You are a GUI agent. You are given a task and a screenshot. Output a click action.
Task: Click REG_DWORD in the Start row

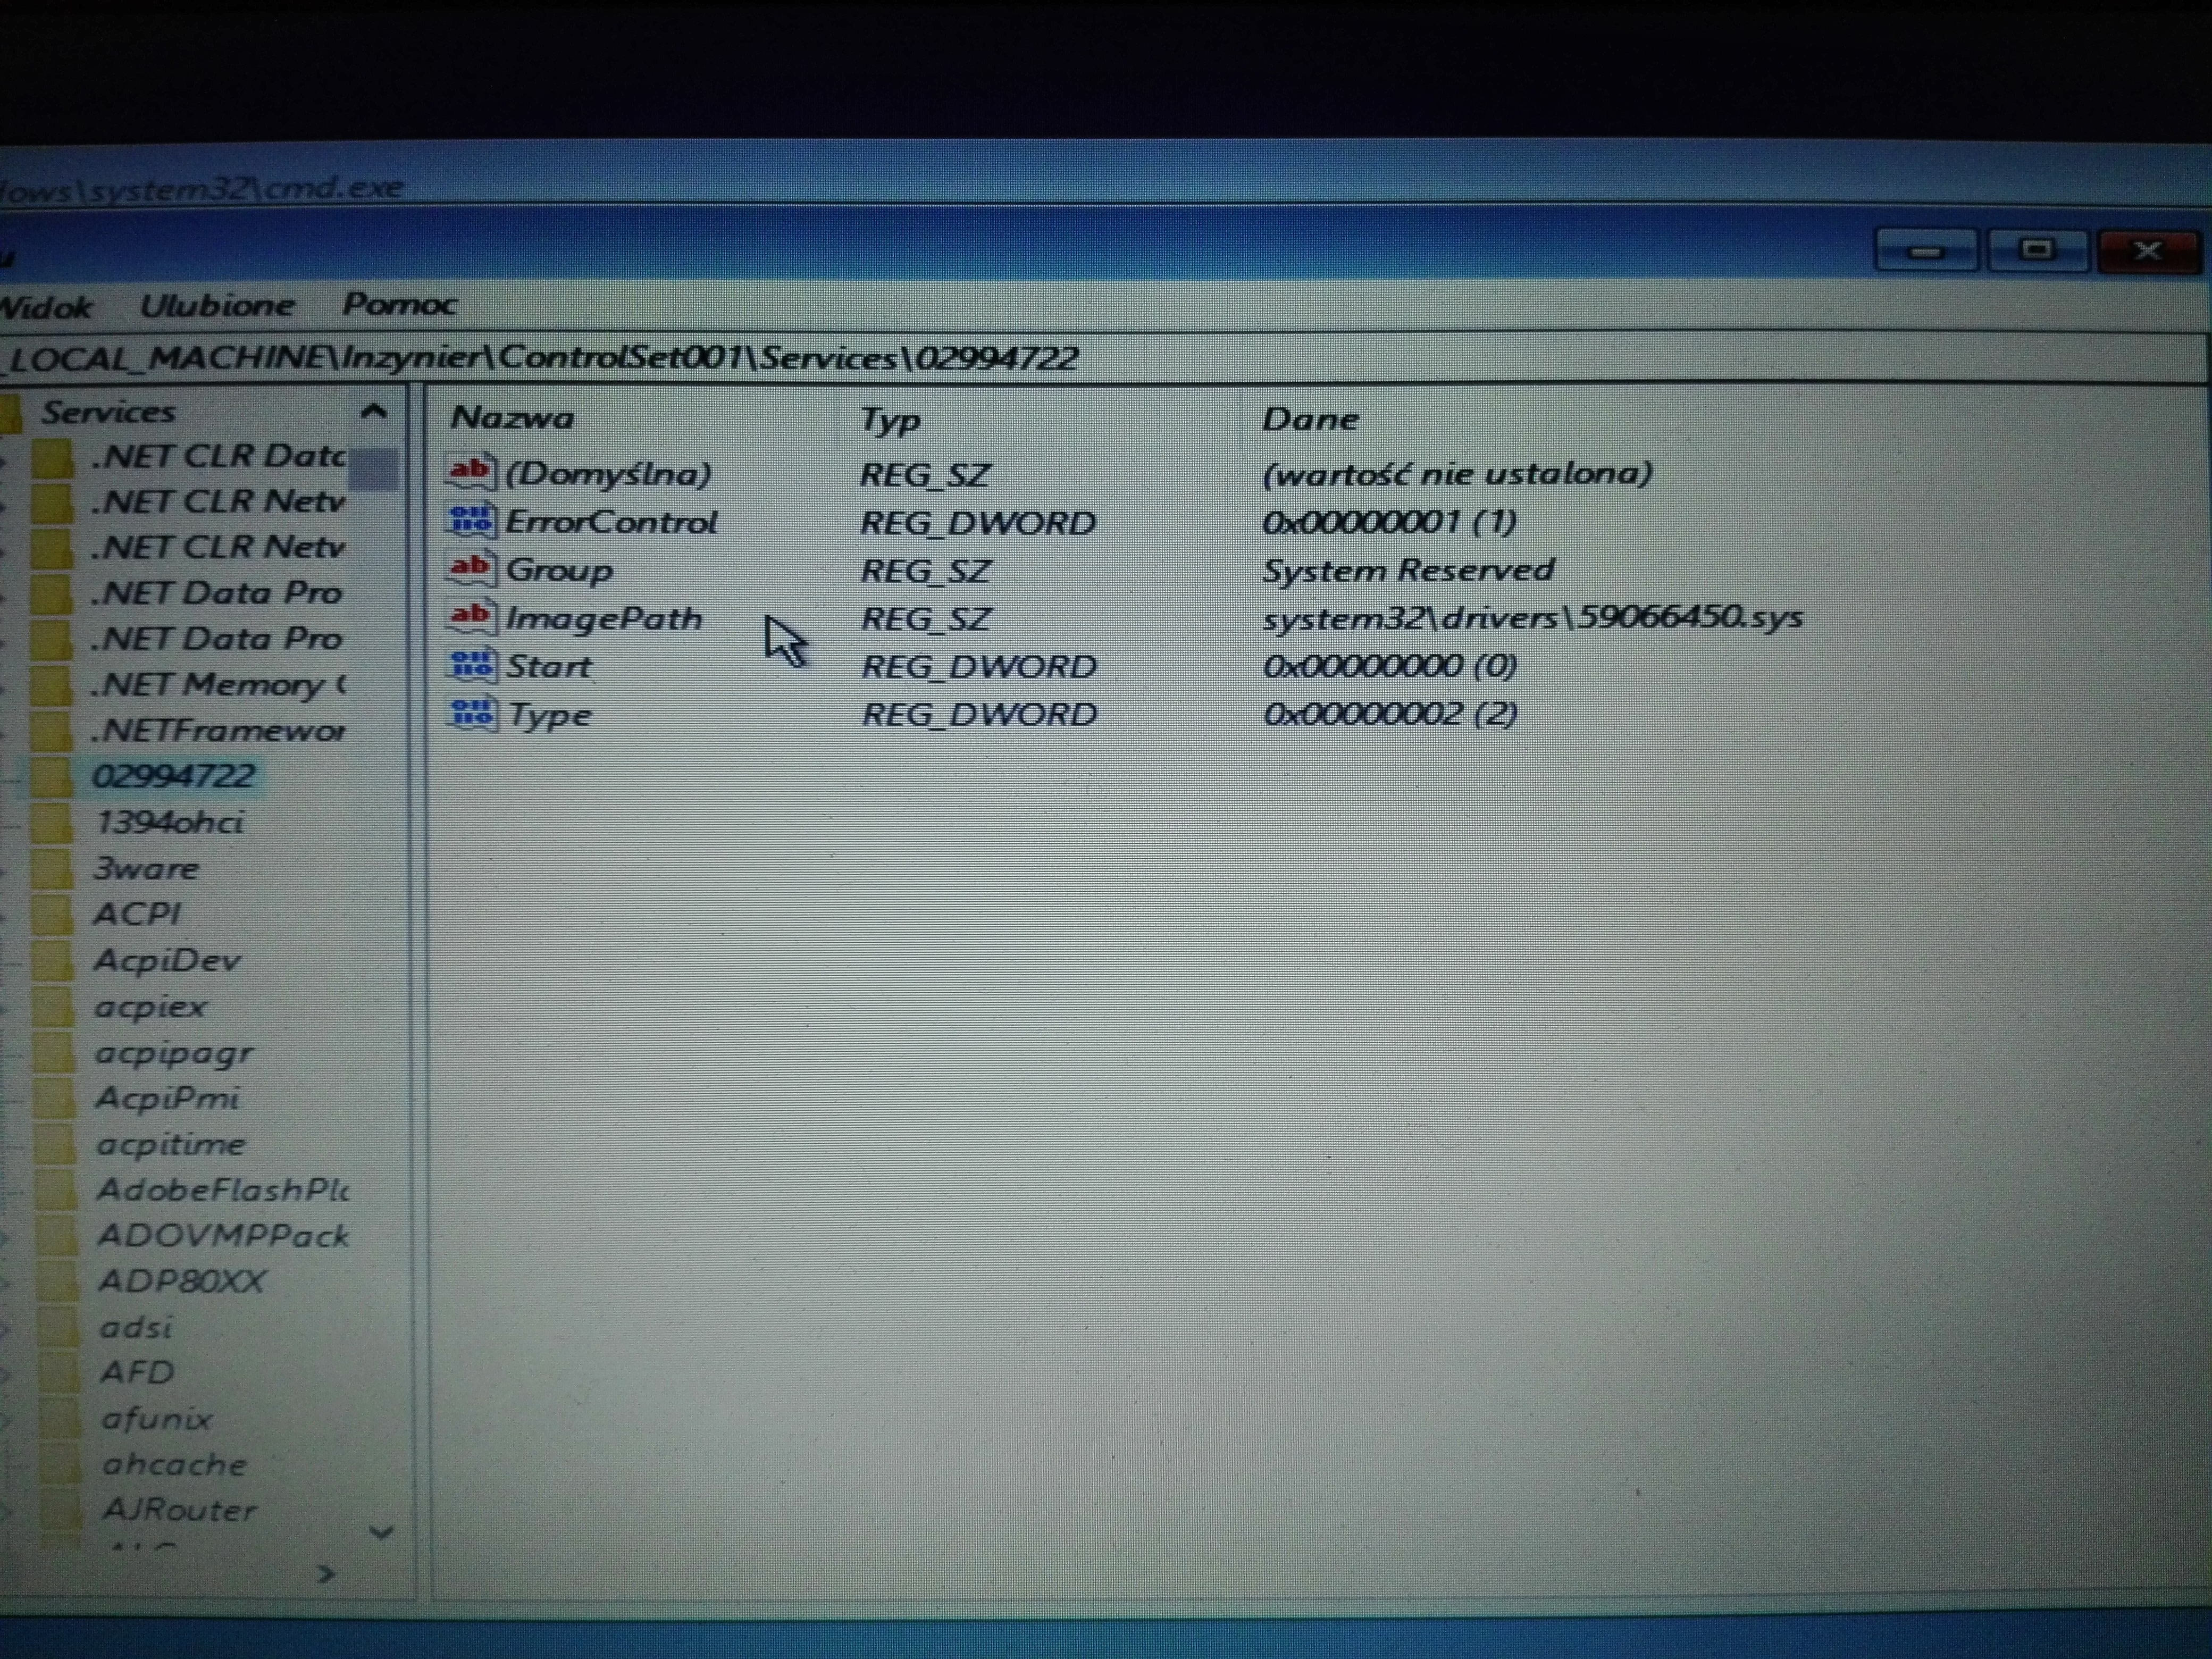pyautogui.click(x=979, y=667)
